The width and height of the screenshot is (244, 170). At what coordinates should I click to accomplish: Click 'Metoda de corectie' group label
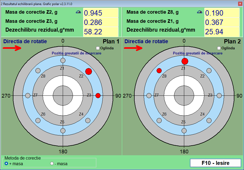pos(23,158)
